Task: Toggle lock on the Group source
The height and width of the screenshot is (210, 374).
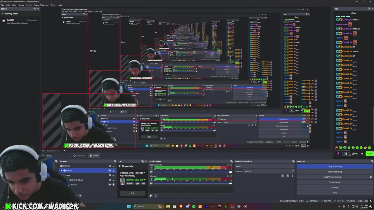Action: point(114,171)
